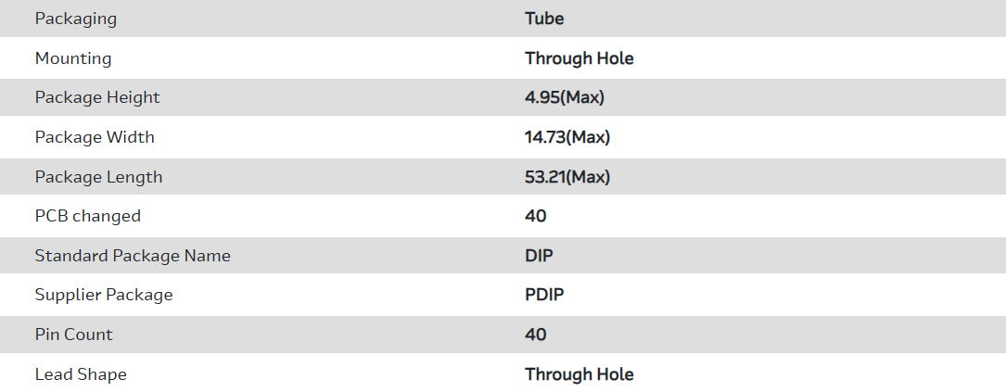Click the Package Height label
The width and height of the screenshot is (1006, 392).
(x=97, y=97)
